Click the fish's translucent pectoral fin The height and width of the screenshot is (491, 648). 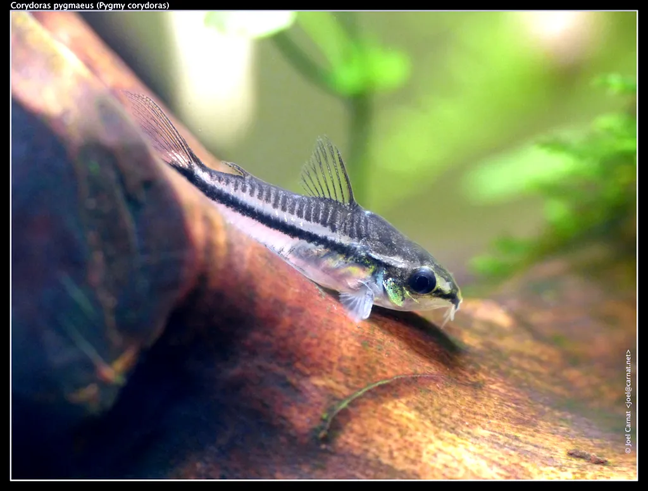pyautogui.click(x=359, y=302)
